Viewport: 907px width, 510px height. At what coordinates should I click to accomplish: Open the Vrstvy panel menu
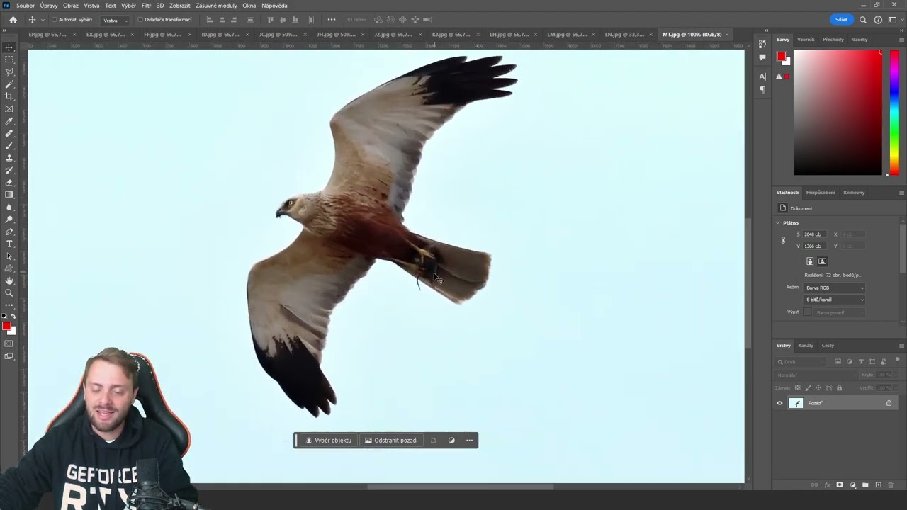pyautogui.click(x=901, y=346)
